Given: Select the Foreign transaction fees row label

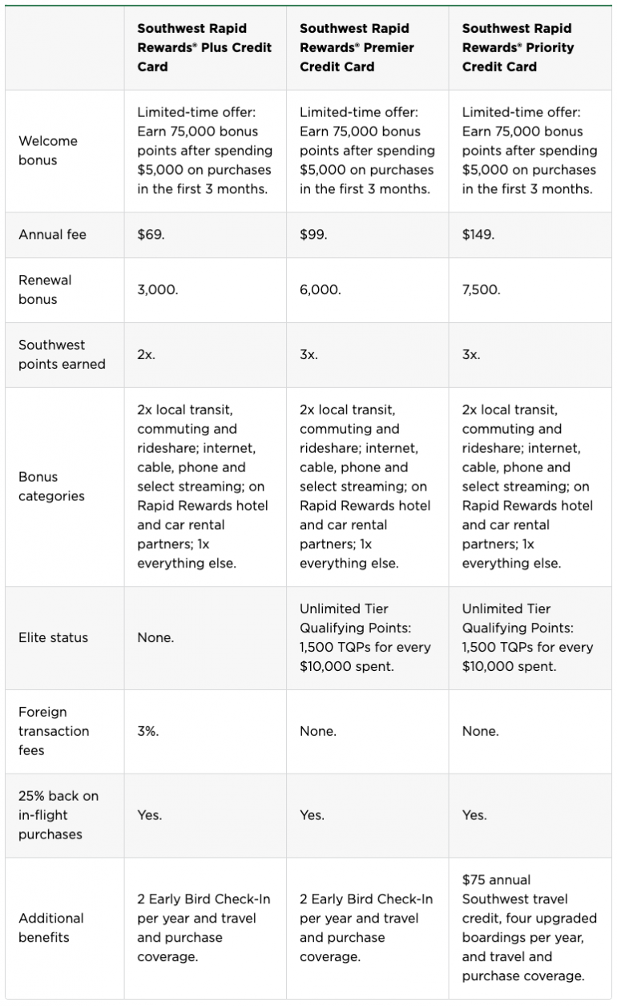Looking at the screenshot, I should point(54,731).
